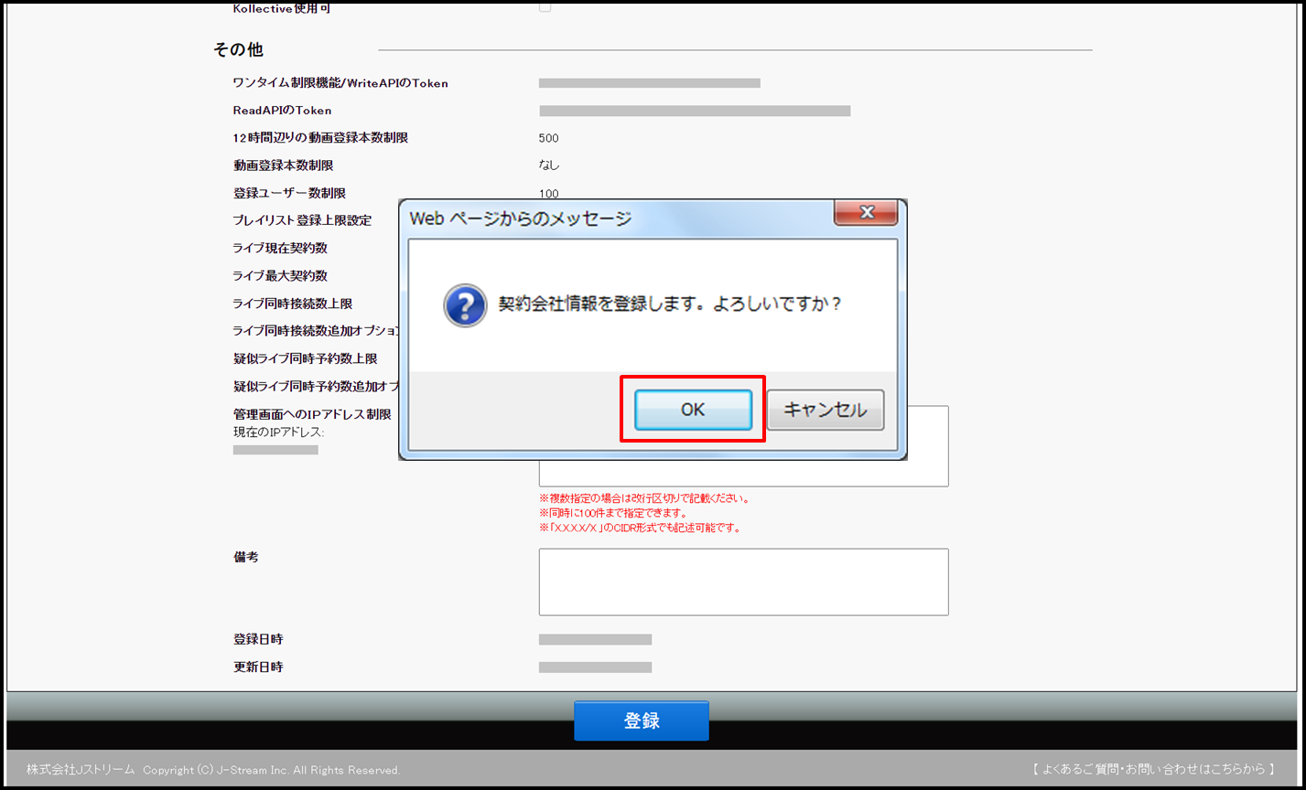Click the blue 登録 button
The image size is (1306, 790).
641,721
